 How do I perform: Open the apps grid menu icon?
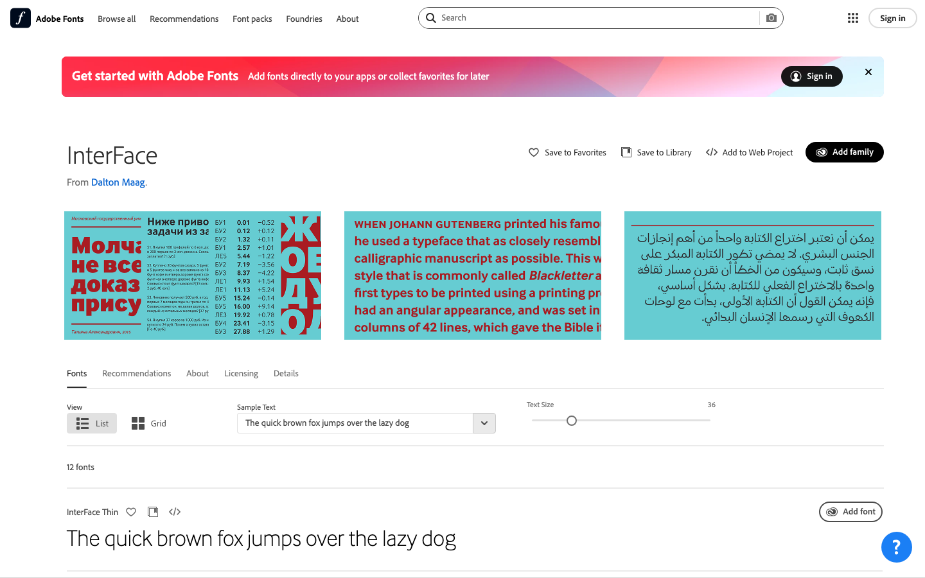pos(853,18)
